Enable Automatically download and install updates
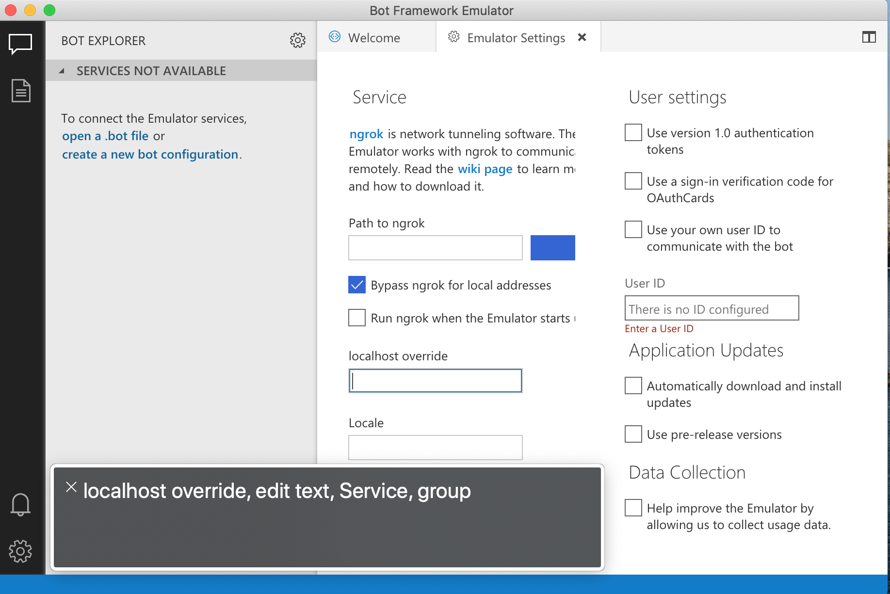Screen dimensions: 890x594 tap(633, 385)
